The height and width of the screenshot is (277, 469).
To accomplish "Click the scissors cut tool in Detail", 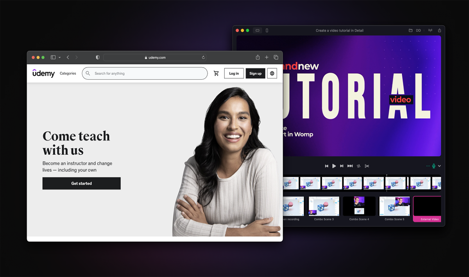I will [367, 166].
